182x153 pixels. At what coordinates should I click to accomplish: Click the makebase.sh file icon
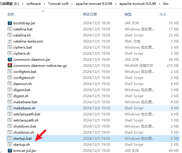point(10,108)
